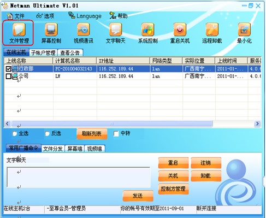Click account expiry 2011-09-01 status text
Image resolution: width=266 pixels, height=218 pixels.
pos(152,208)
